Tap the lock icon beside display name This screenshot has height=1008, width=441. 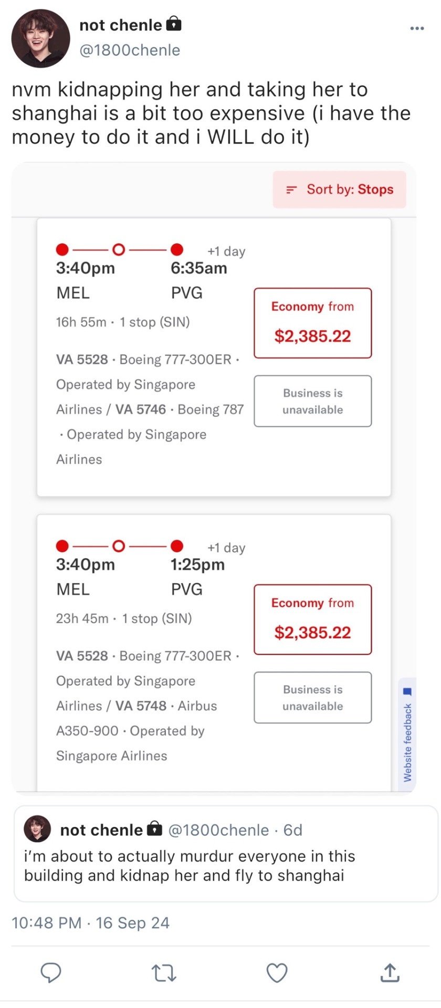click(x=174, y=24)
